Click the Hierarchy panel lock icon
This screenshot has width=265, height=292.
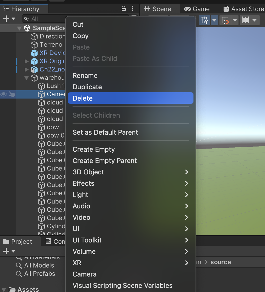[124, 9]
